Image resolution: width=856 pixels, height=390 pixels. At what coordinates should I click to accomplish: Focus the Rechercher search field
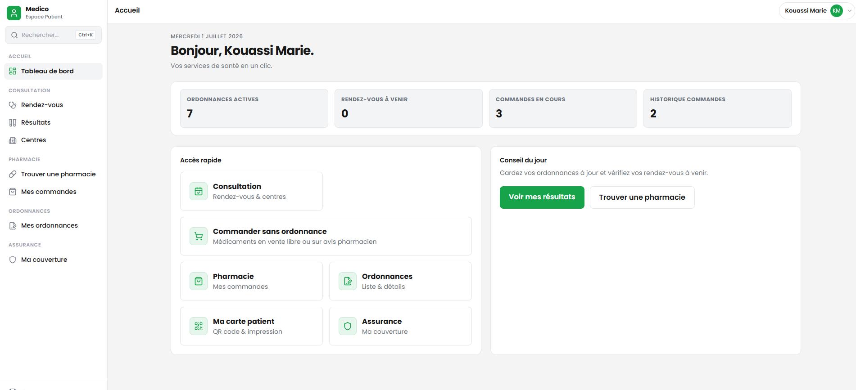(53, 35)
